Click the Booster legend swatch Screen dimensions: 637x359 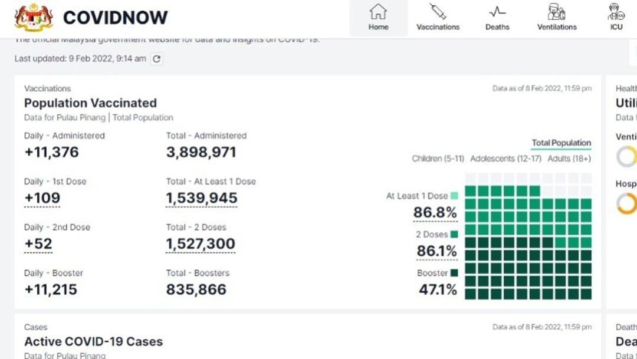point(454,273)
